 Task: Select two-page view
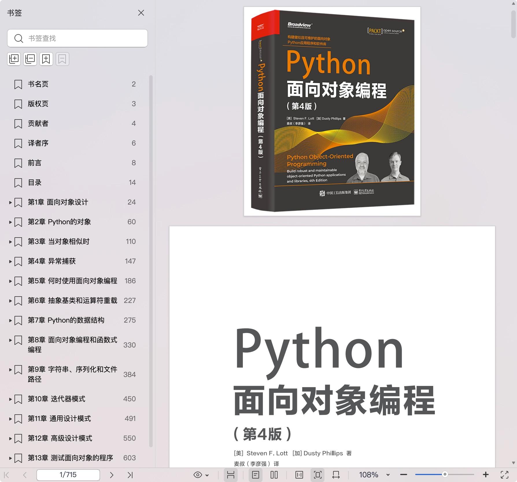click(x=274, y=475)
